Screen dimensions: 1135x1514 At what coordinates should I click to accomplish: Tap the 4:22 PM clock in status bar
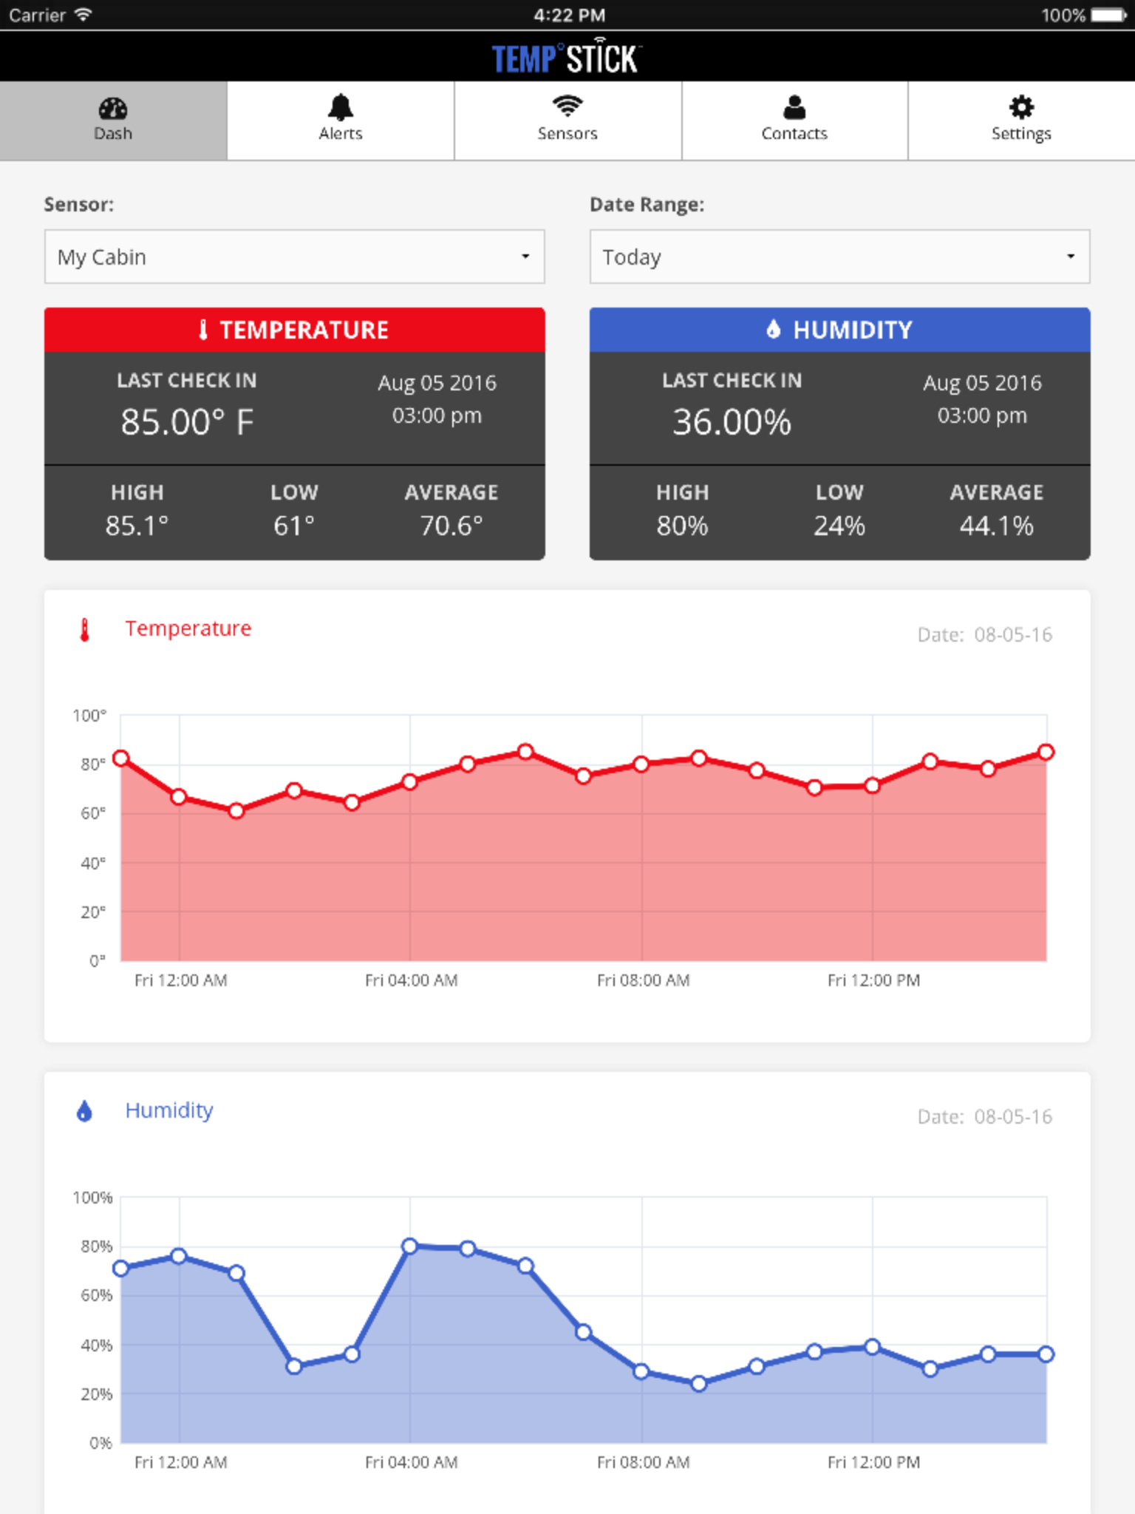pyautogui.click(x=569, y=16)
